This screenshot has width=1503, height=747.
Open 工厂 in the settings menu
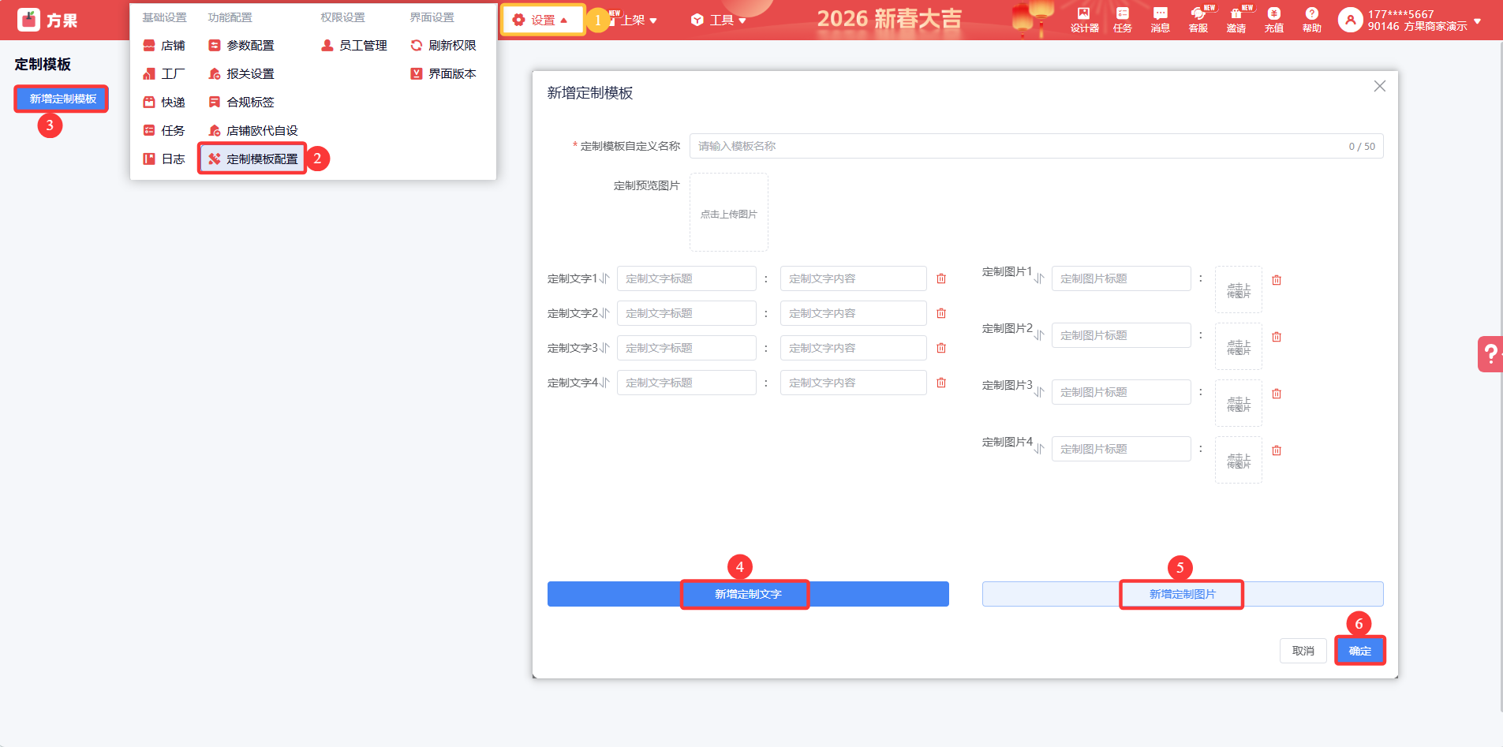[164, 74]
